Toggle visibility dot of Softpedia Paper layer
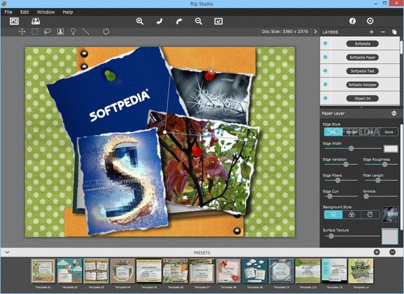 tap(326, 57)
